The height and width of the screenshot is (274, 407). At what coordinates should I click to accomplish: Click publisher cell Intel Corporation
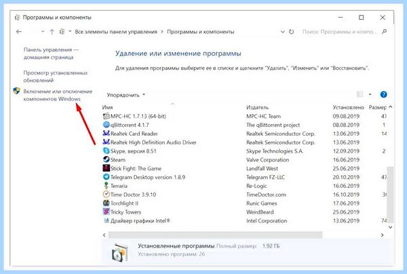coord(267,221)
